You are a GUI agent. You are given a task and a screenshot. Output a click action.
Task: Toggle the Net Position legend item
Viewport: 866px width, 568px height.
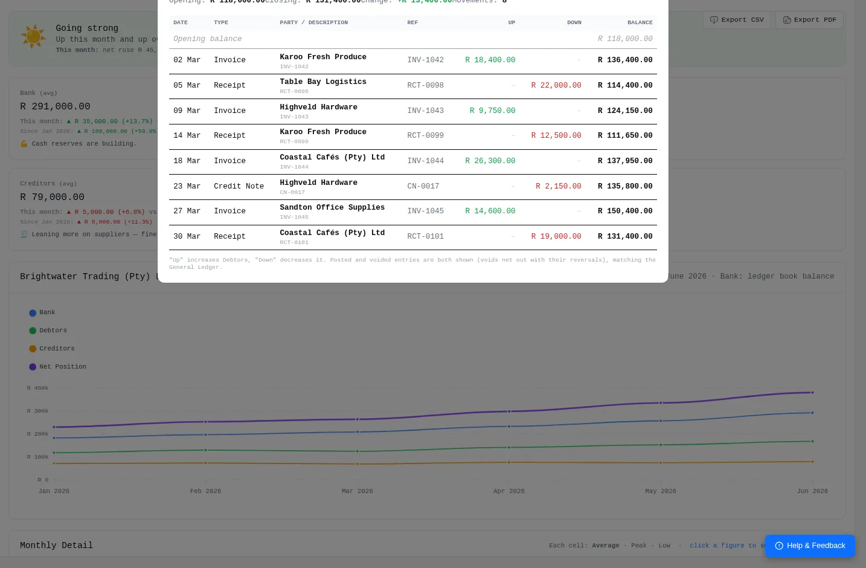coord(57,367)
